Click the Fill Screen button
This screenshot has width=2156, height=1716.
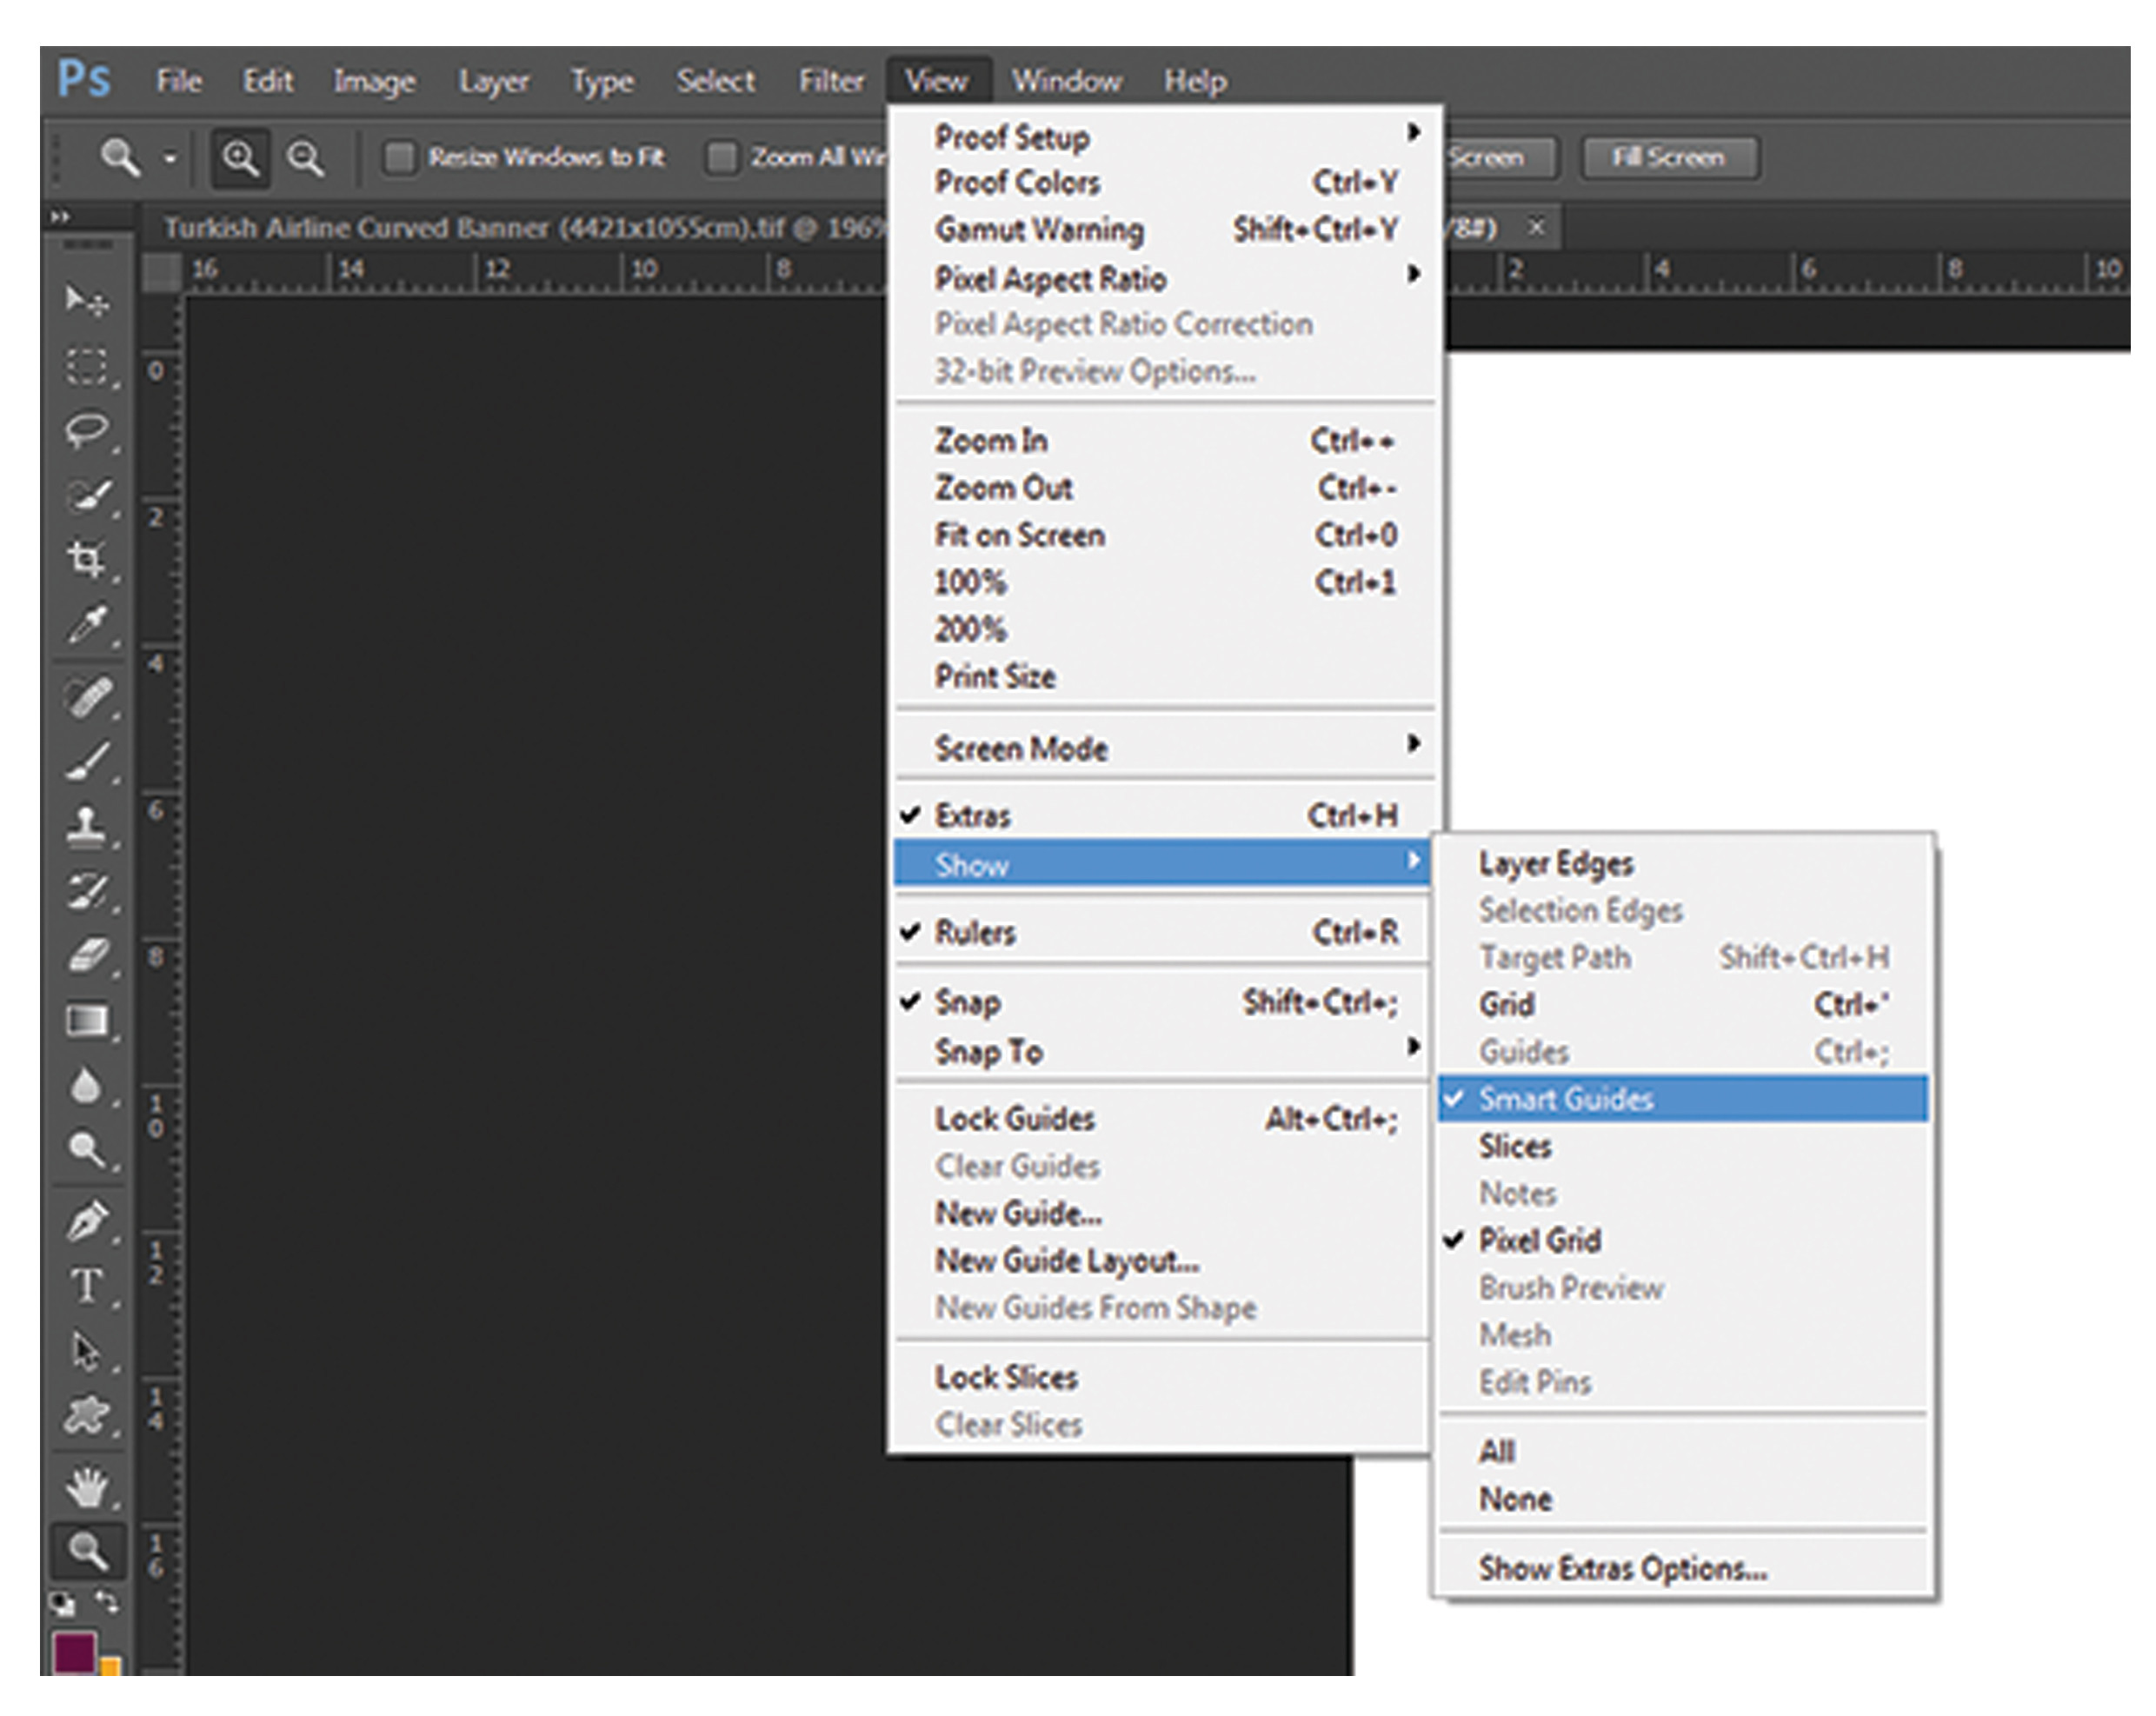tap(1669, 158)
